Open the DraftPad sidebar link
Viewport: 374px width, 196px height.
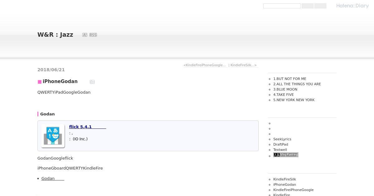(281, 144)
